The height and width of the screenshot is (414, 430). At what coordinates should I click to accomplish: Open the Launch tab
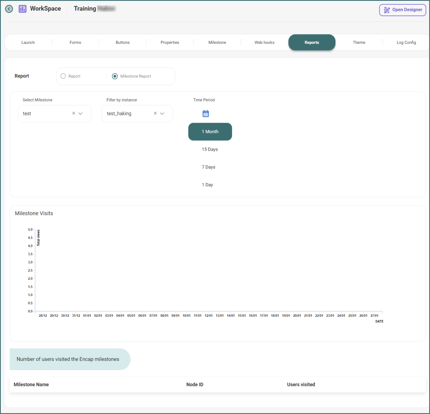point(28,43)
